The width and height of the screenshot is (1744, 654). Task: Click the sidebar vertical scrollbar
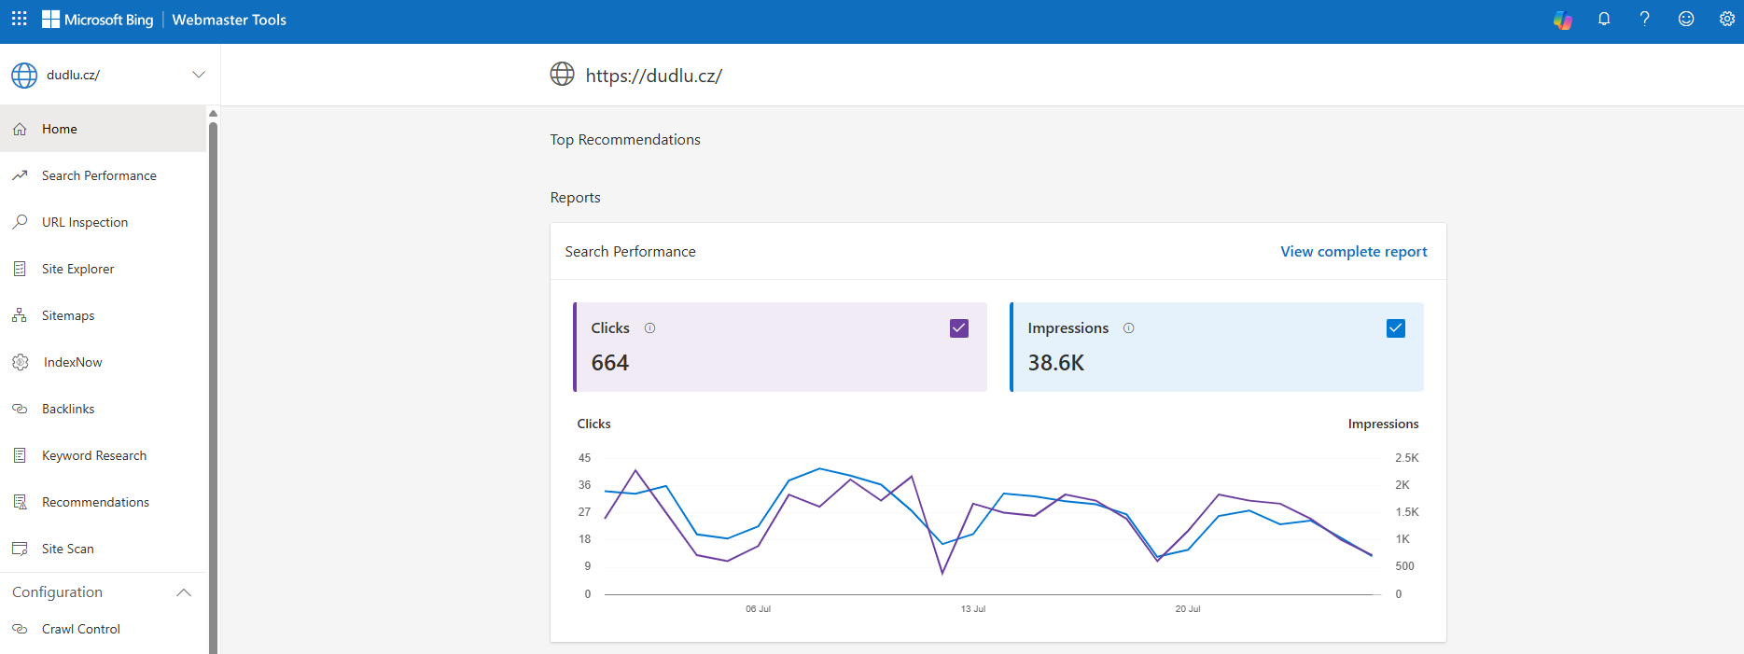point(213,373)
